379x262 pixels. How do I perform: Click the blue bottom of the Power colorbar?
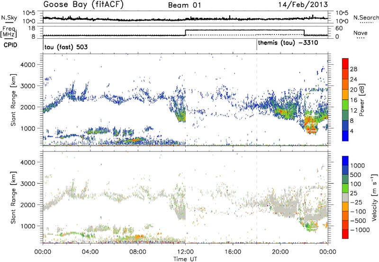pyautogui.click(x=345, y=136)
